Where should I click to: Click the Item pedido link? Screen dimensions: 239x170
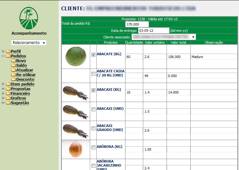[22, 84]
